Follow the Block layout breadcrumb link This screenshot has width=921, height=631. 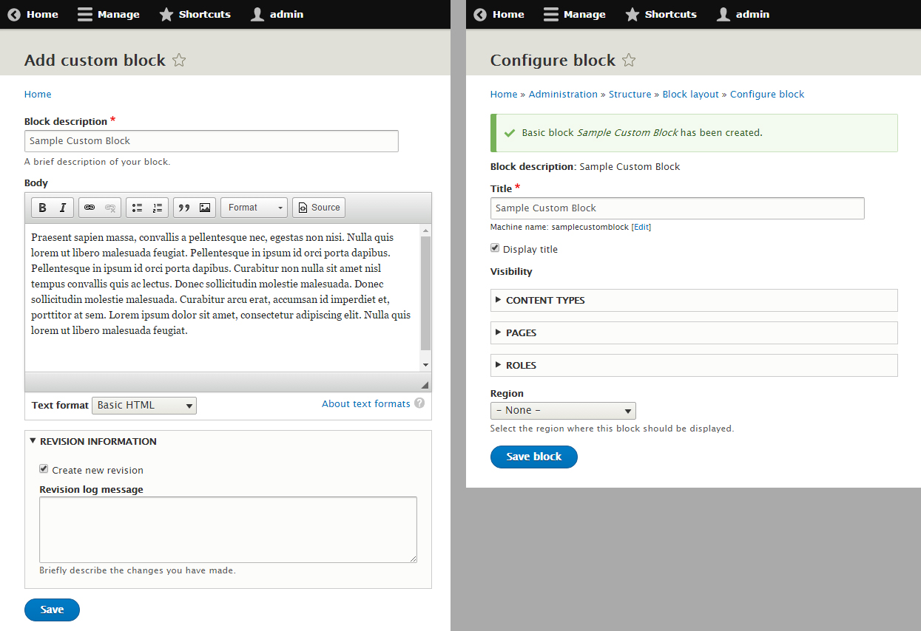coord(690,94)
